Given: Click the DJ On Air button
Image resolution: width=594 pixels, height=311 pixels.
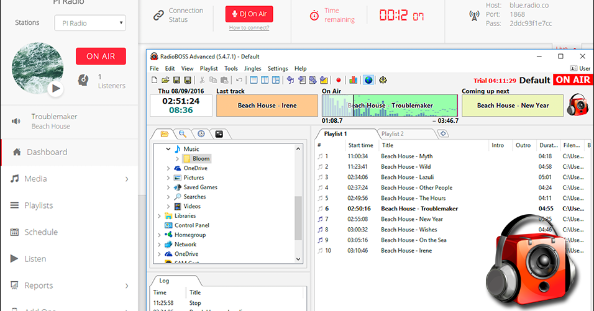Looking at the screenshot, I should tap(249, 14).
